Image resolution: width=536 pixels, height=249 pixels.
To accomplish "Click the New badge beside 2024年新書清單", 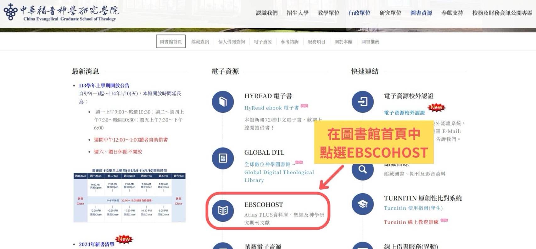I will click(124, 239).
